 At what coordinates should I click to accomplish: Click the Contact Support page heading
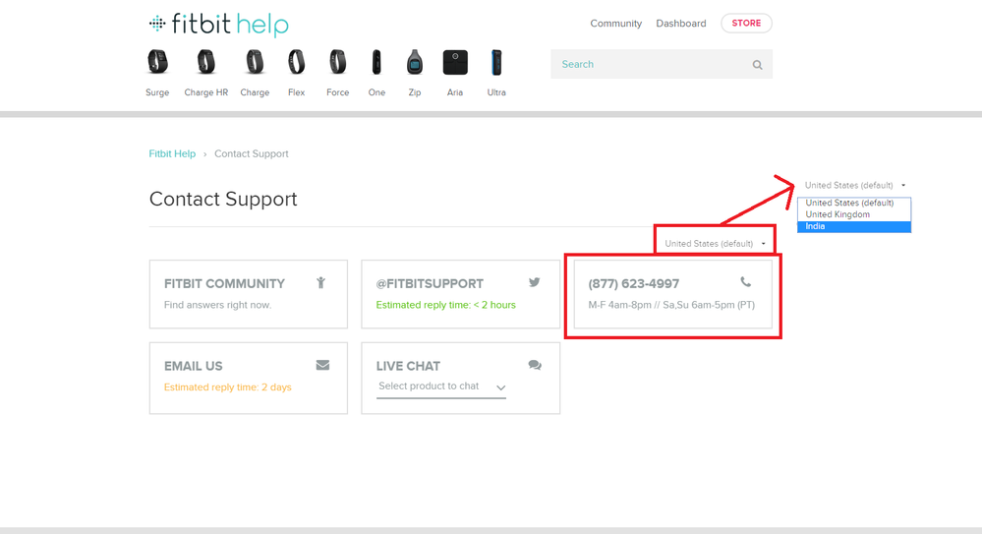(x=223, y=199)
